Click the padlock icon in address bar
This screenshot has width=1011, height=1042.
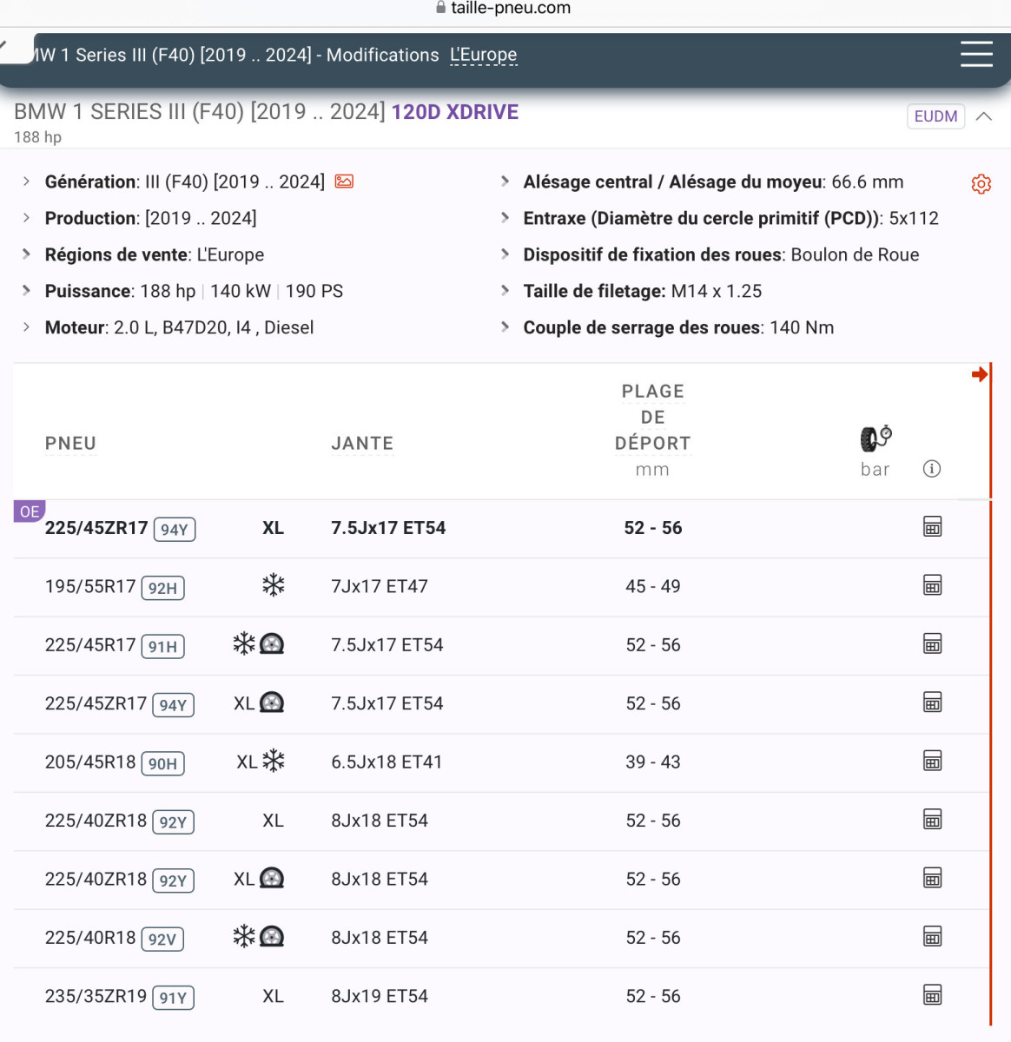pyautogui.click(x=440, y=8)
